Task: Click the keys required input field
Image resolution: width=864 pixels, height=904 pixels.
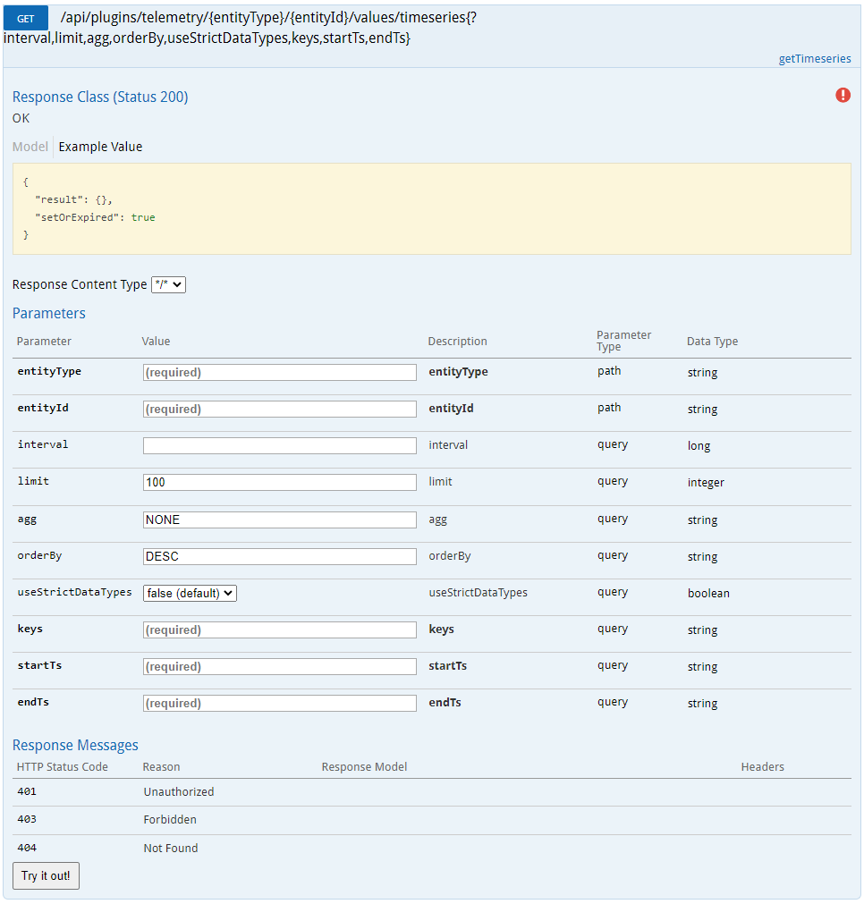Action: [280, 629]
